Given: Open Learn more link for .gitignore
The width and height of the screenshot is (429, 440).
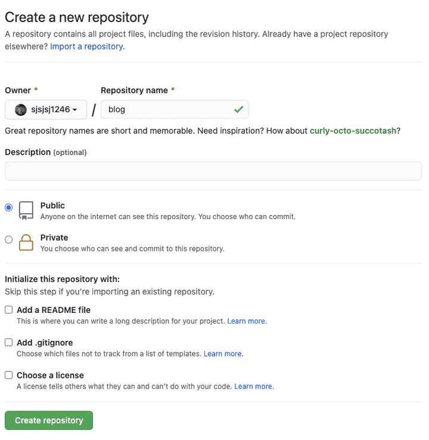Looking at the screenshot, I should (x=223, y=354).
